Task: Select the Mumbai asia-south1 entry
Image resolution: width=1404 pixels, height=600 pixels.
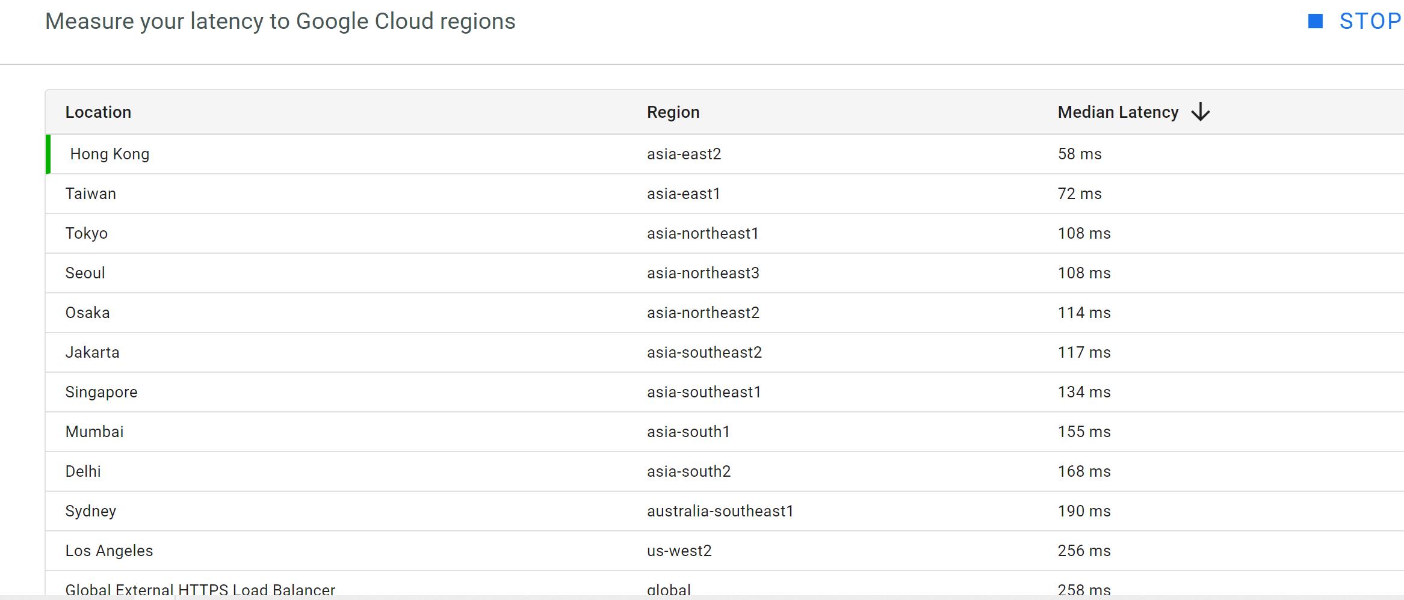Action: click(421, 431)
